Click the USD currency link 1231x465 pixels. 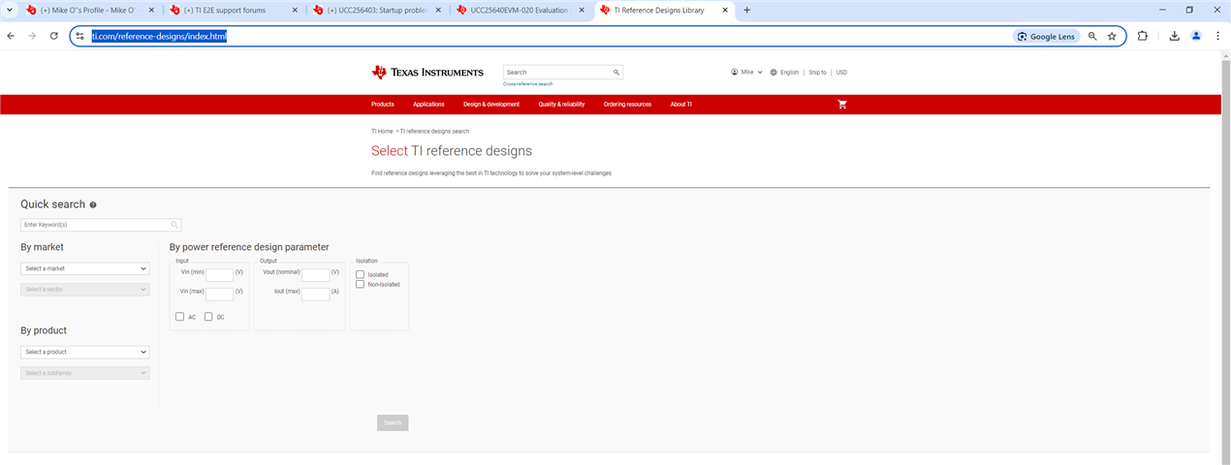(841, 72)
